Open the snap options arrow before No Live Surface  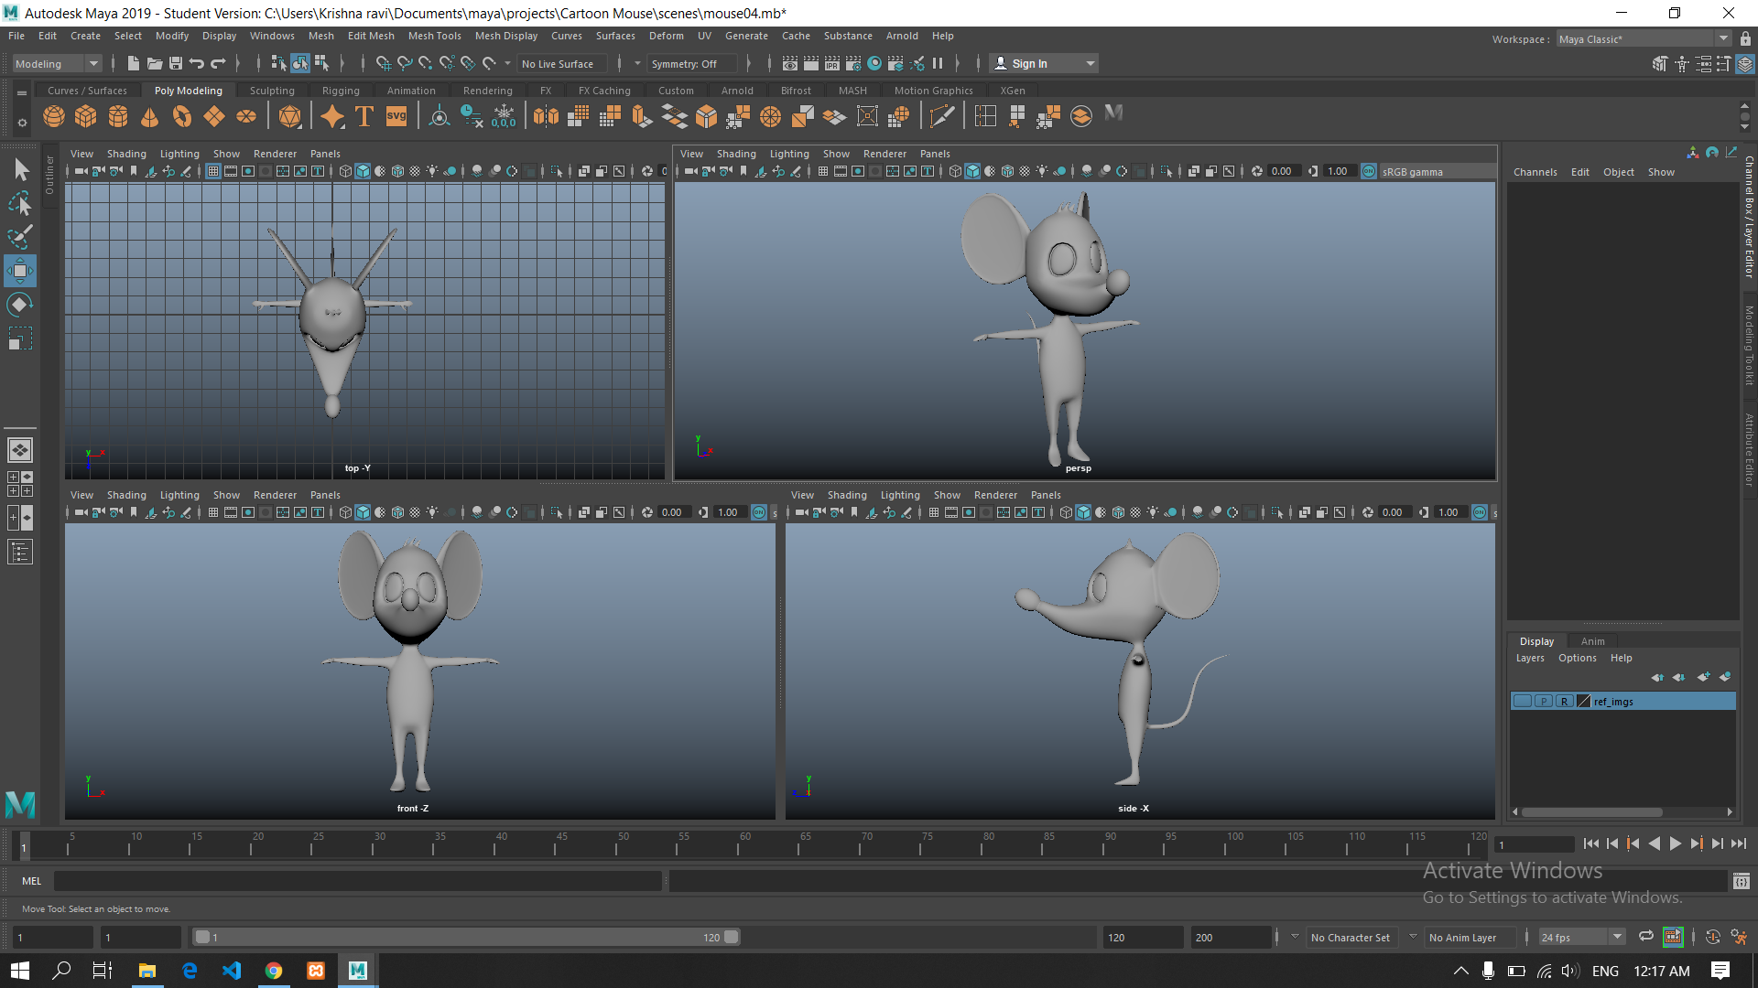coord(507,63)
